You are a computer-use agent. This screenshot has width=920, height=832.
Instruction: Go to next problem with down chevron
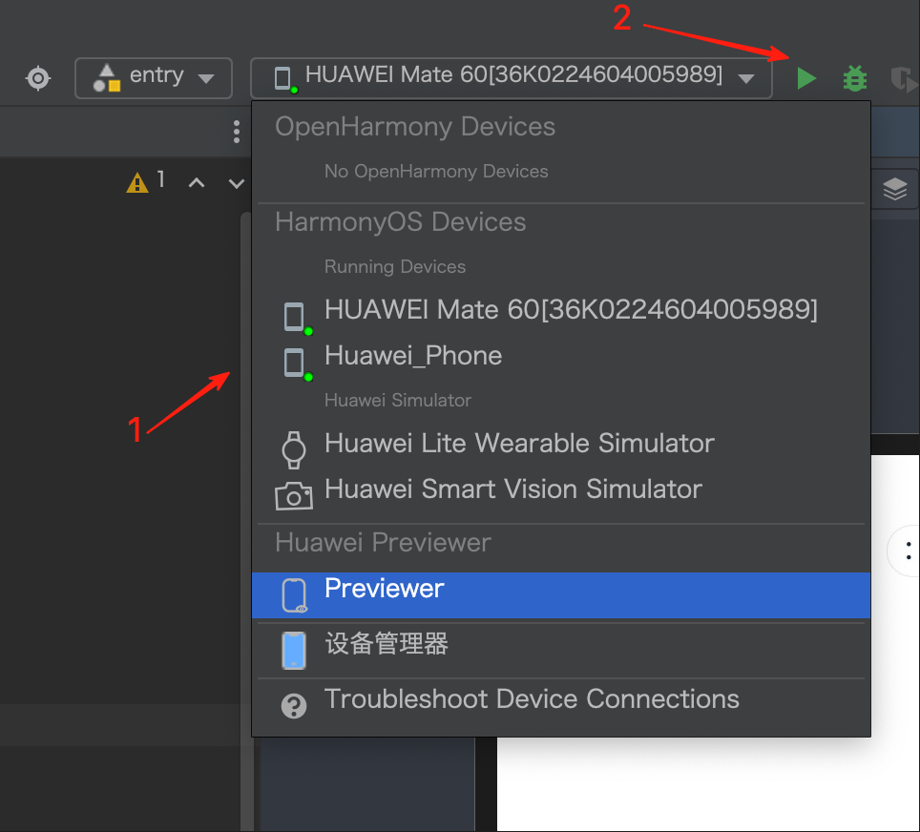(x=237, y=183)
